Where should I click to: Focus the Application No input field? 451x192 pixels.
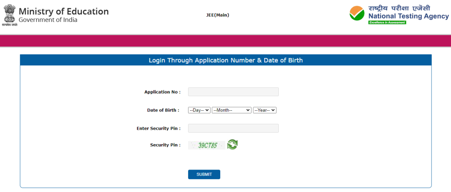click(x=233, y=92)
